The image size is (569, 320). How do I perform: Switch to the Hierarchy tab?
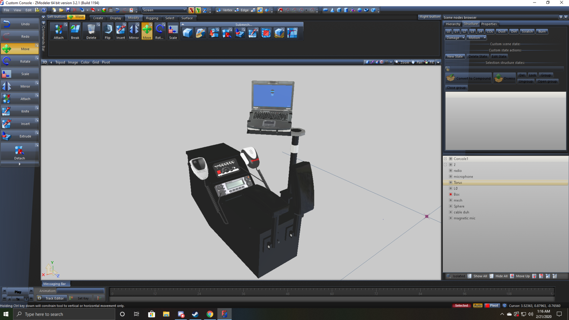pyautogui.click(x=453, y=24)
